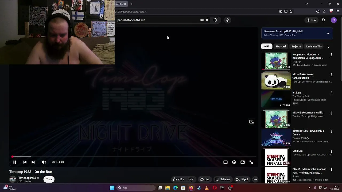Toggle subtitles on the video player
The height and width of the screenshot is (192, 342).
(x=226, y=162)
